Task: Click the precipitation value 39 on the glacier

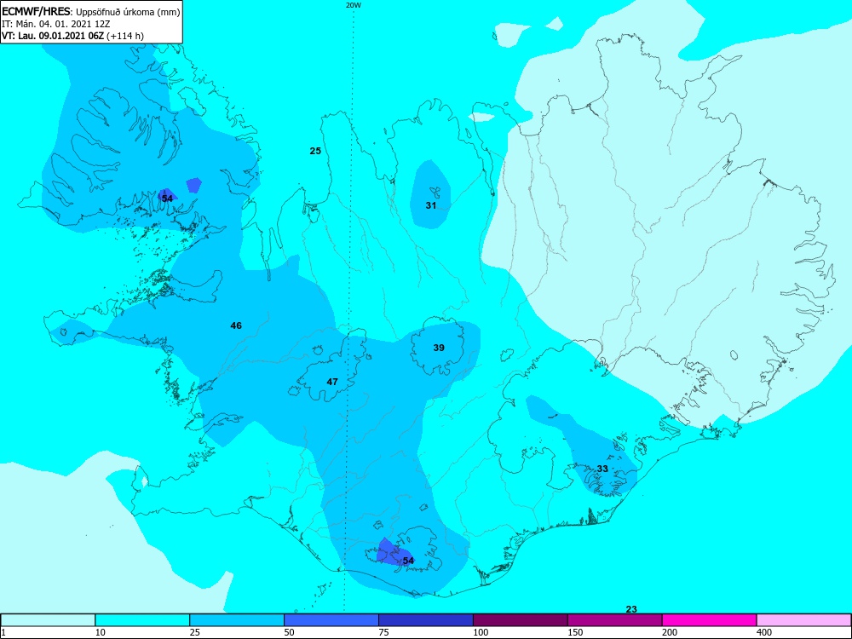Action: pyautogui.click(x=439, y=348)
